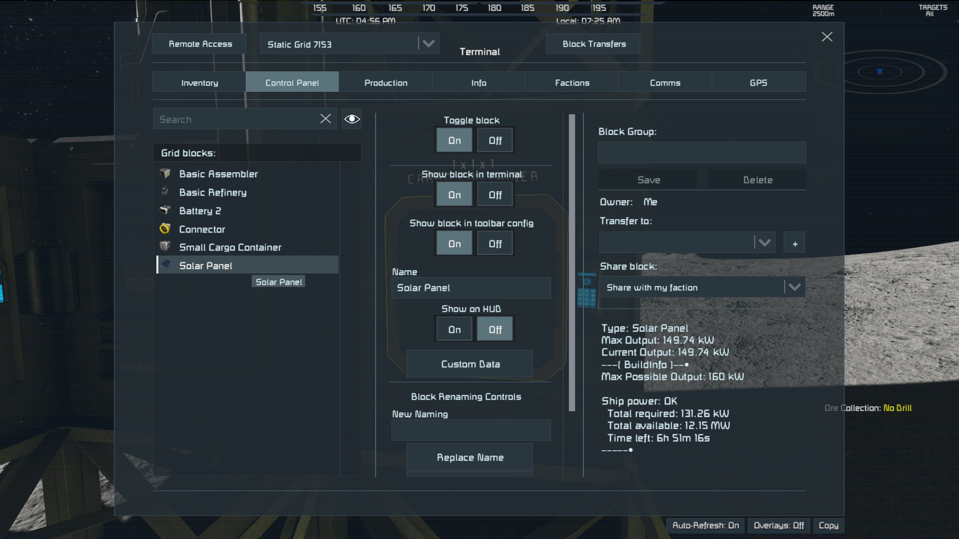Click the Basic Assembler block icon
Viewport: 959px width, 539px height.
[x=165, y=174]
